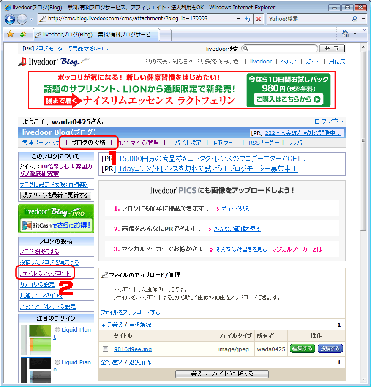Click the ファイルのアップロード sidebar link

click(x=45, y=273)
